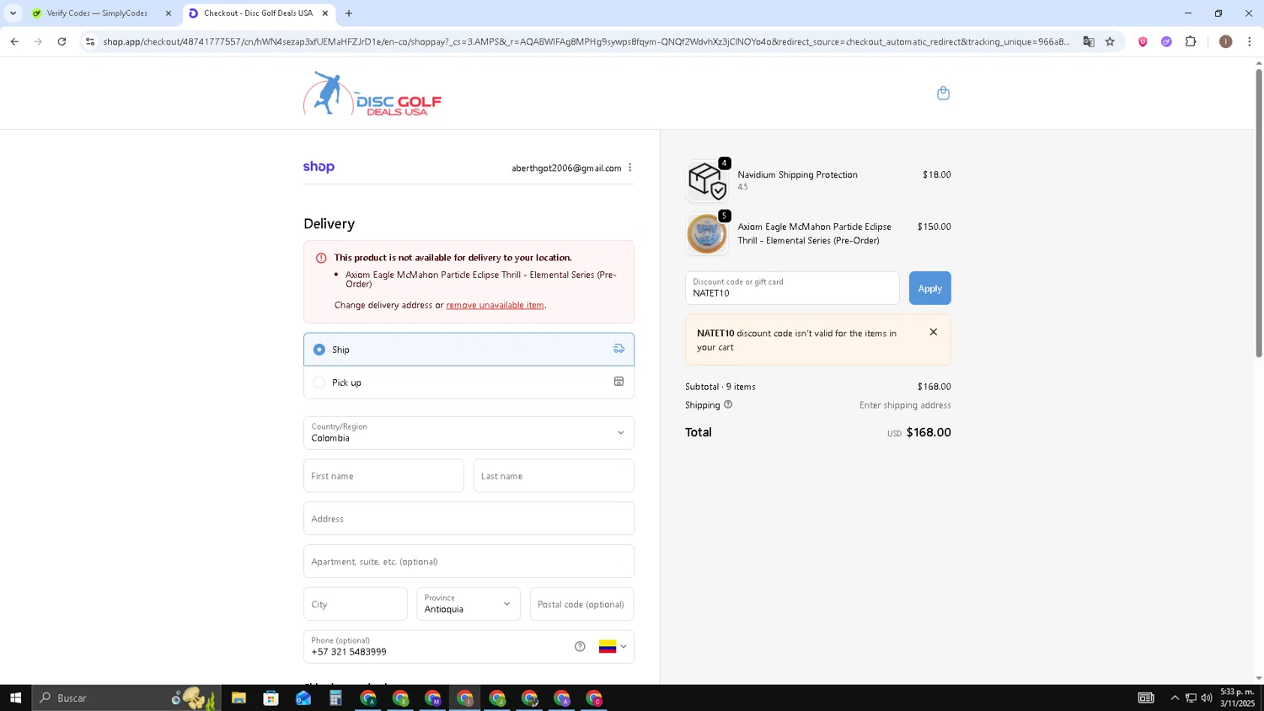This screenshot has height=711, width=1264.
Task: Open the browser extensions puzzle icon
Action: [1191, 41]
